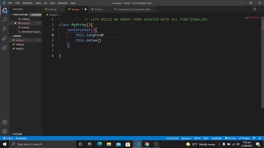264x148 pixels.
Task: Click the errors and warnings status indicator
Action: (8, 138)
